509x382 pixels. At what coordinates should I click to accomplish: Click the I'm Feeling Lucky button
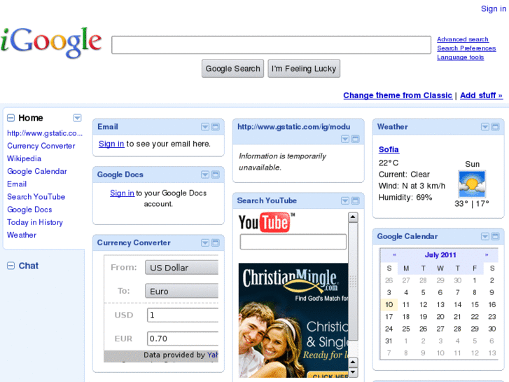pos(304,69)
